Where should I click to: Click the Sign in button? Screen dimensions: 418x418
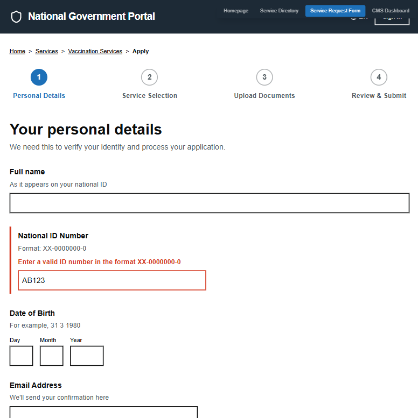pos(392,20)
